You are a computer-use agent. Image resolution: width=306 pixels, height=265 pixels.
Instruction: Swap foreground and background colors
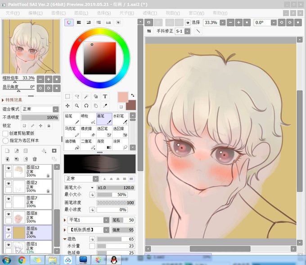133,95
